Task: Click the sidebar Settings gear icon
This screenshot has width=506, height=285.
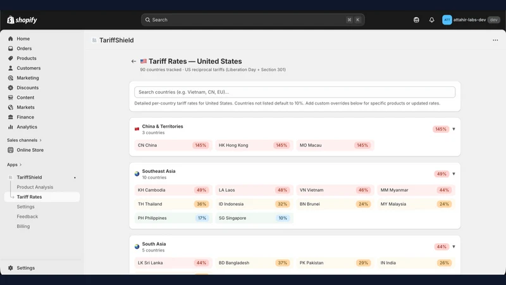Action: pyautogui.click(x=11, y=268)
